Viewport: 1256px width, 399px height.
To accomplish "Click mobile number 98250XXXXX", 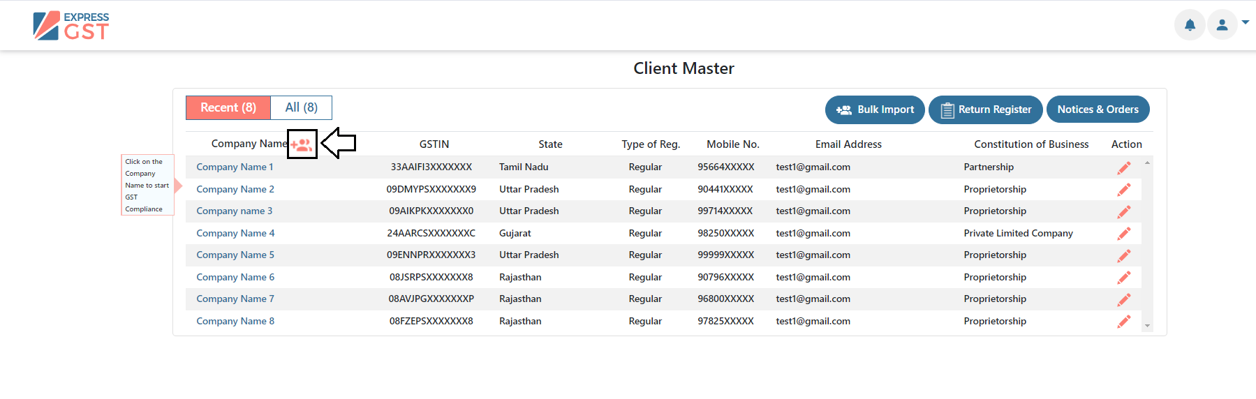I will [x=726, y=233].
